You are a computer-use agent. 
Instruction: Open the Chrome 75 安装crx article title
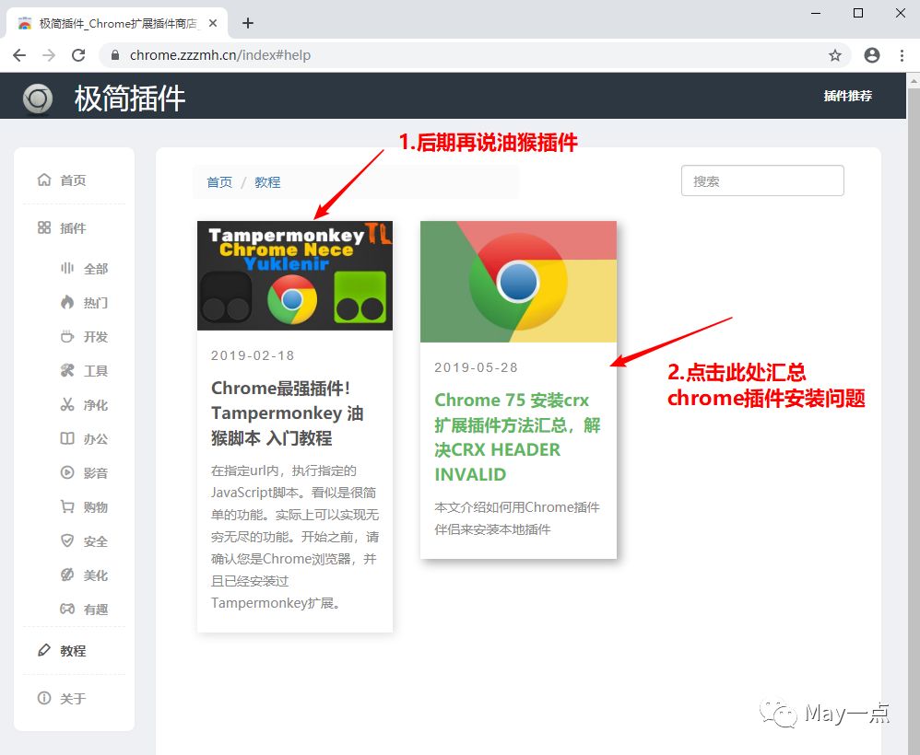(517, 436)
